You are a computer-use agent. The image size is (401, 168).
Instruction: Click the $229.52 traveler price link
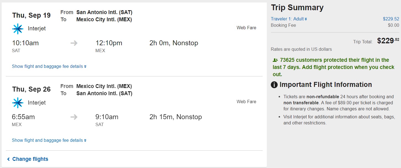tap(391, 19)
